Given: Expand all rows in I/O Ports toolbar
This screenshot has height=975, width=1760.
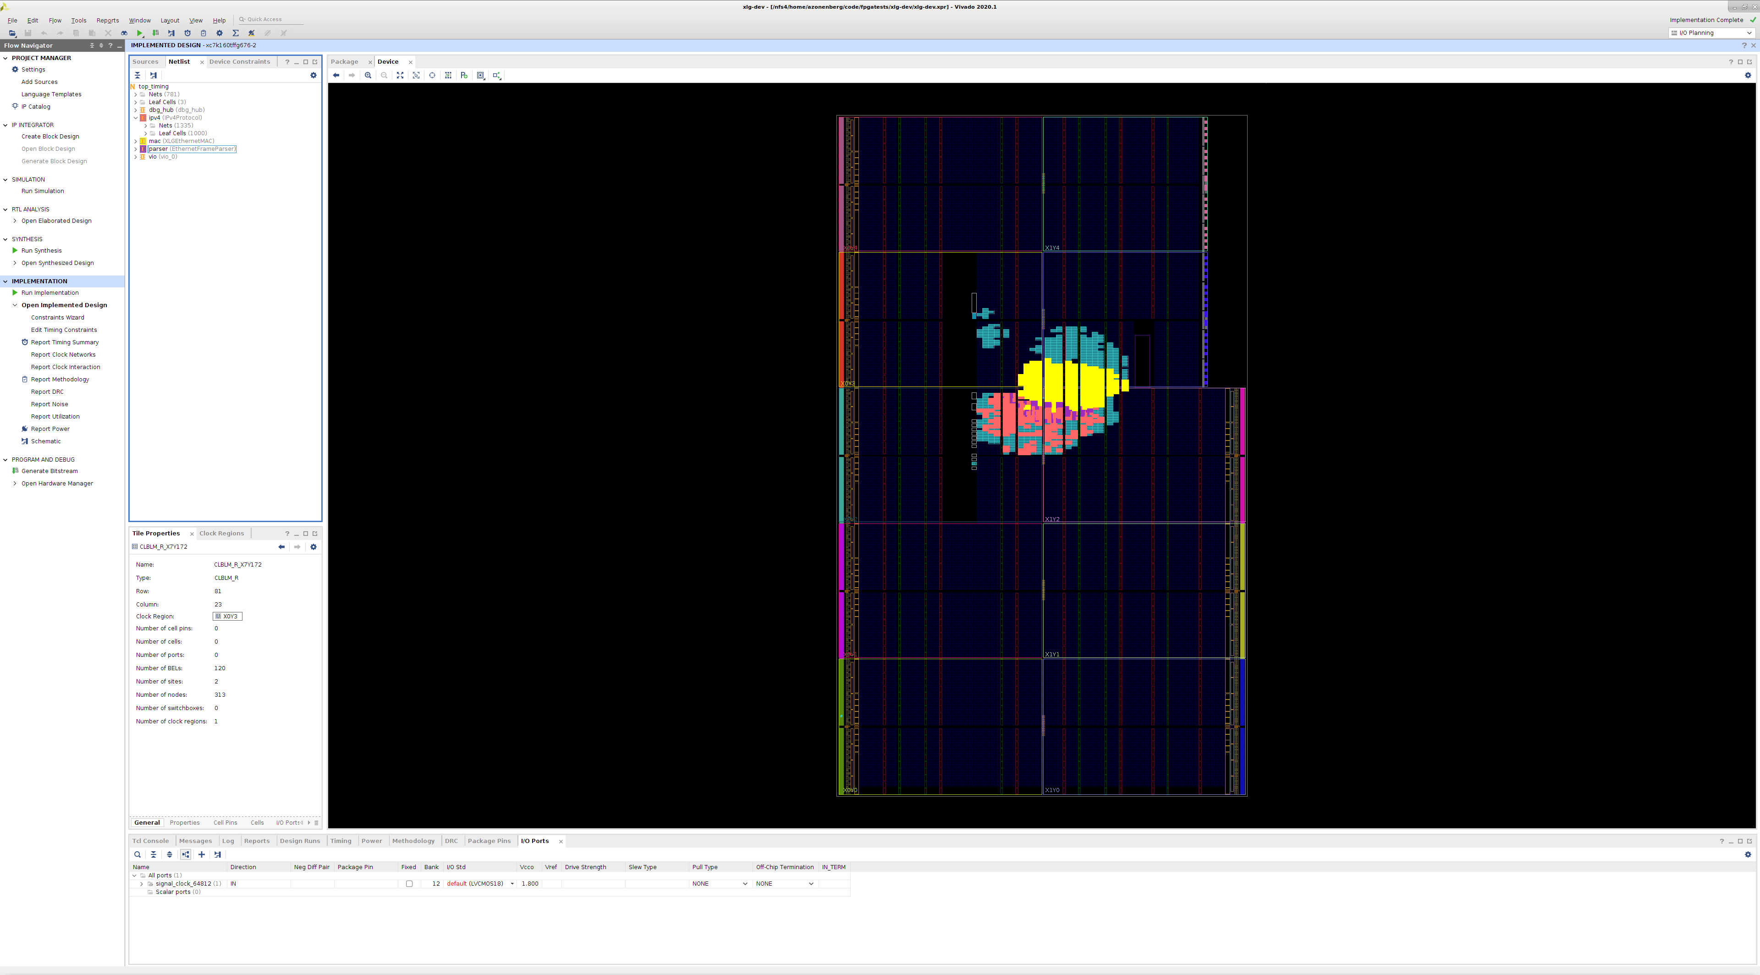Looking at the screenshot, I should [x=170, y=855].
